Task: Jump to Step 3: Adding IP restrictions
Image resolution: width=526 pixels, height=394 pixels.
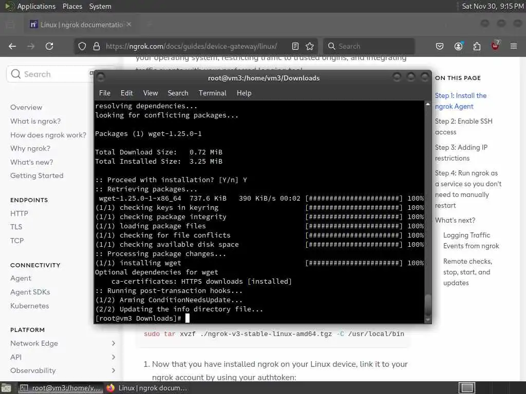Action: (x=461, y=152)
